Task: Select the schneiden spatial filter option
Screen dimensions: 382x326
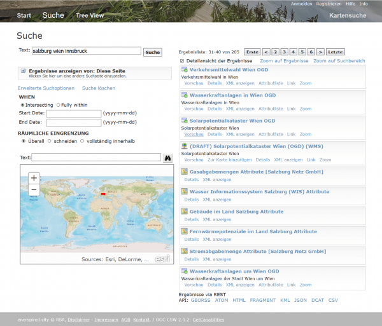Action: coord(50,141)
